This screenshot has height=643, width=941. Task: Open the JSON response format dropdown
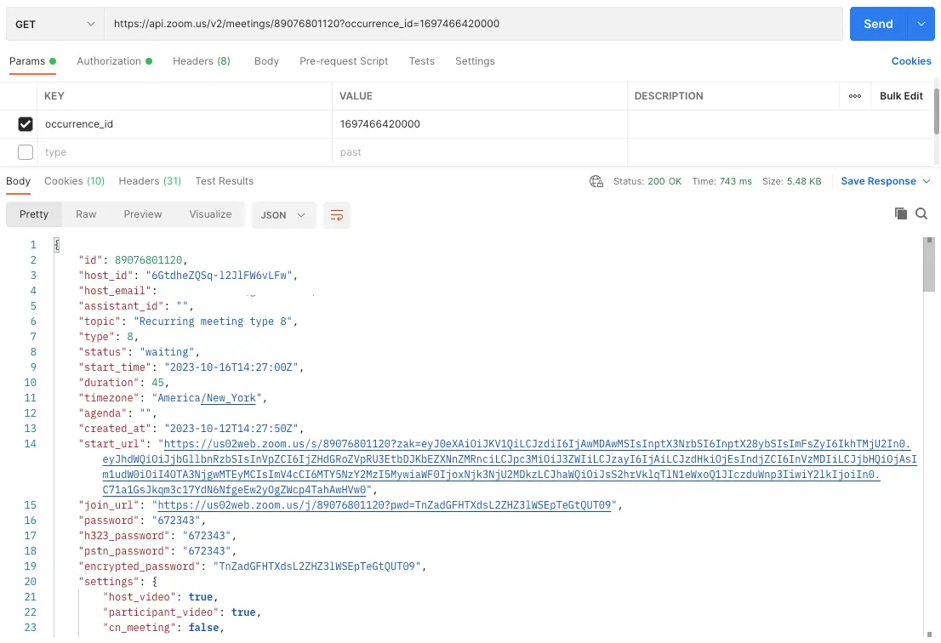pyautogui.click(x=283, y=214)
